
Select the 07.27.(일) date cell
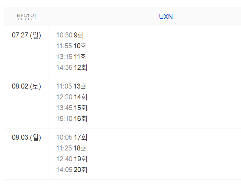point(26,35)
